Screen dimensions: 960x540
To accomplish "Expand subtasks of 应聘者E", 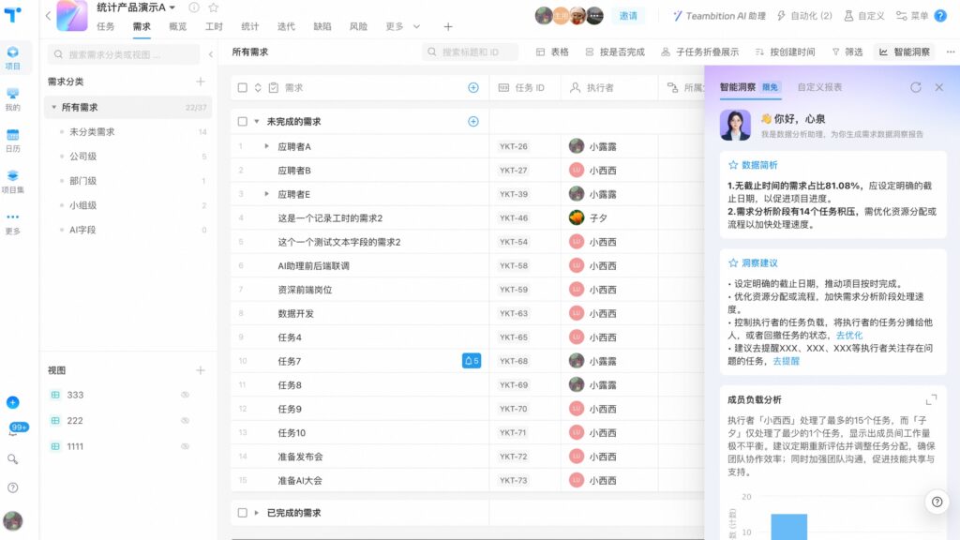I will (x=266, y=194).
